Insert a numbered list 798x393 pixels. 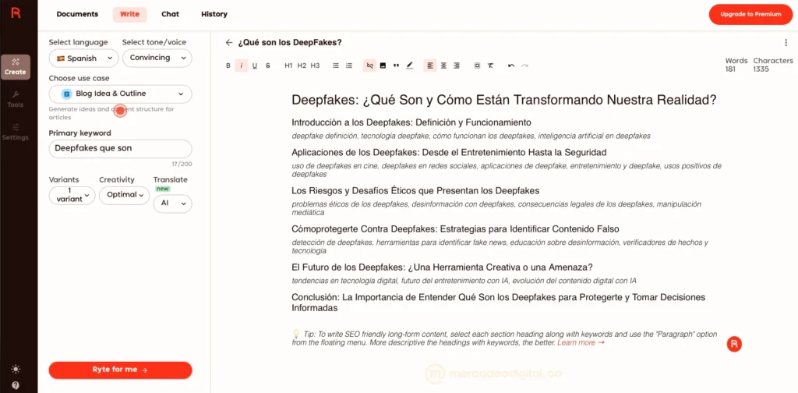point(349,65)
